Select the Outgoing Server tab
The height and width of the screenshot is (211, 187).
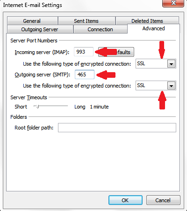coord(40,29)
